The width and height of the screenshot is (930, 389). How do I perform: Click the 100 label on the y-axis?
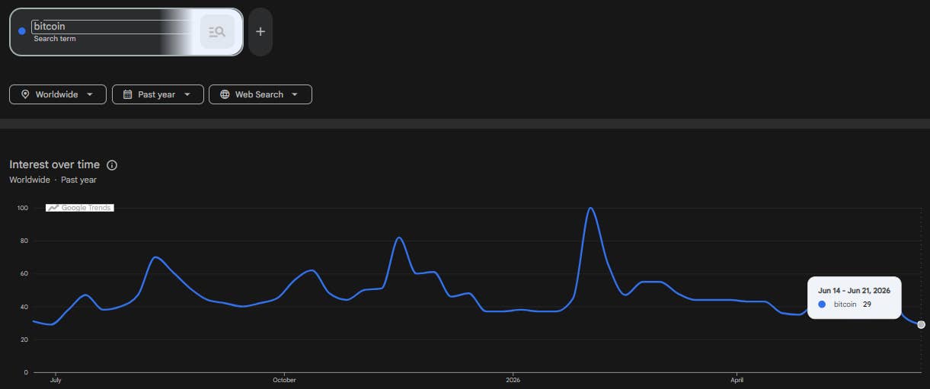coord(22,208)
